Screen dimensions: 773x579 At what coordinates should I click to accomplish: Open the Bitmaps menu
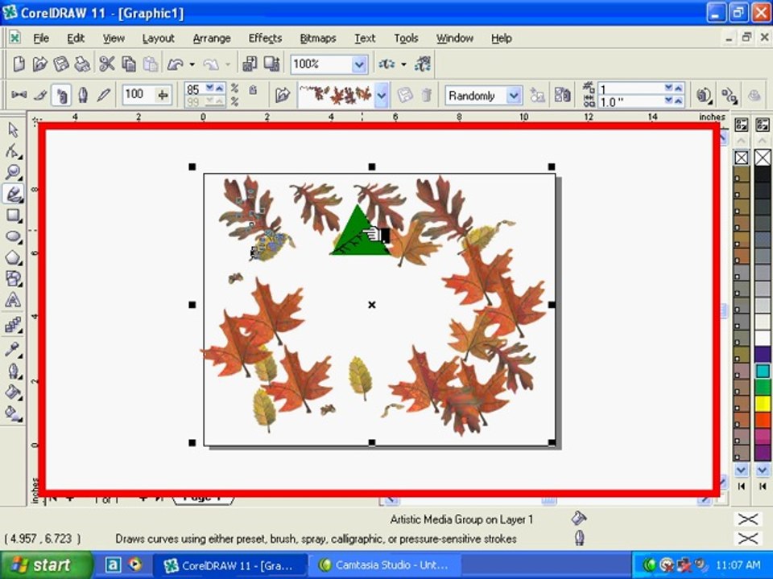pos(318,39)
